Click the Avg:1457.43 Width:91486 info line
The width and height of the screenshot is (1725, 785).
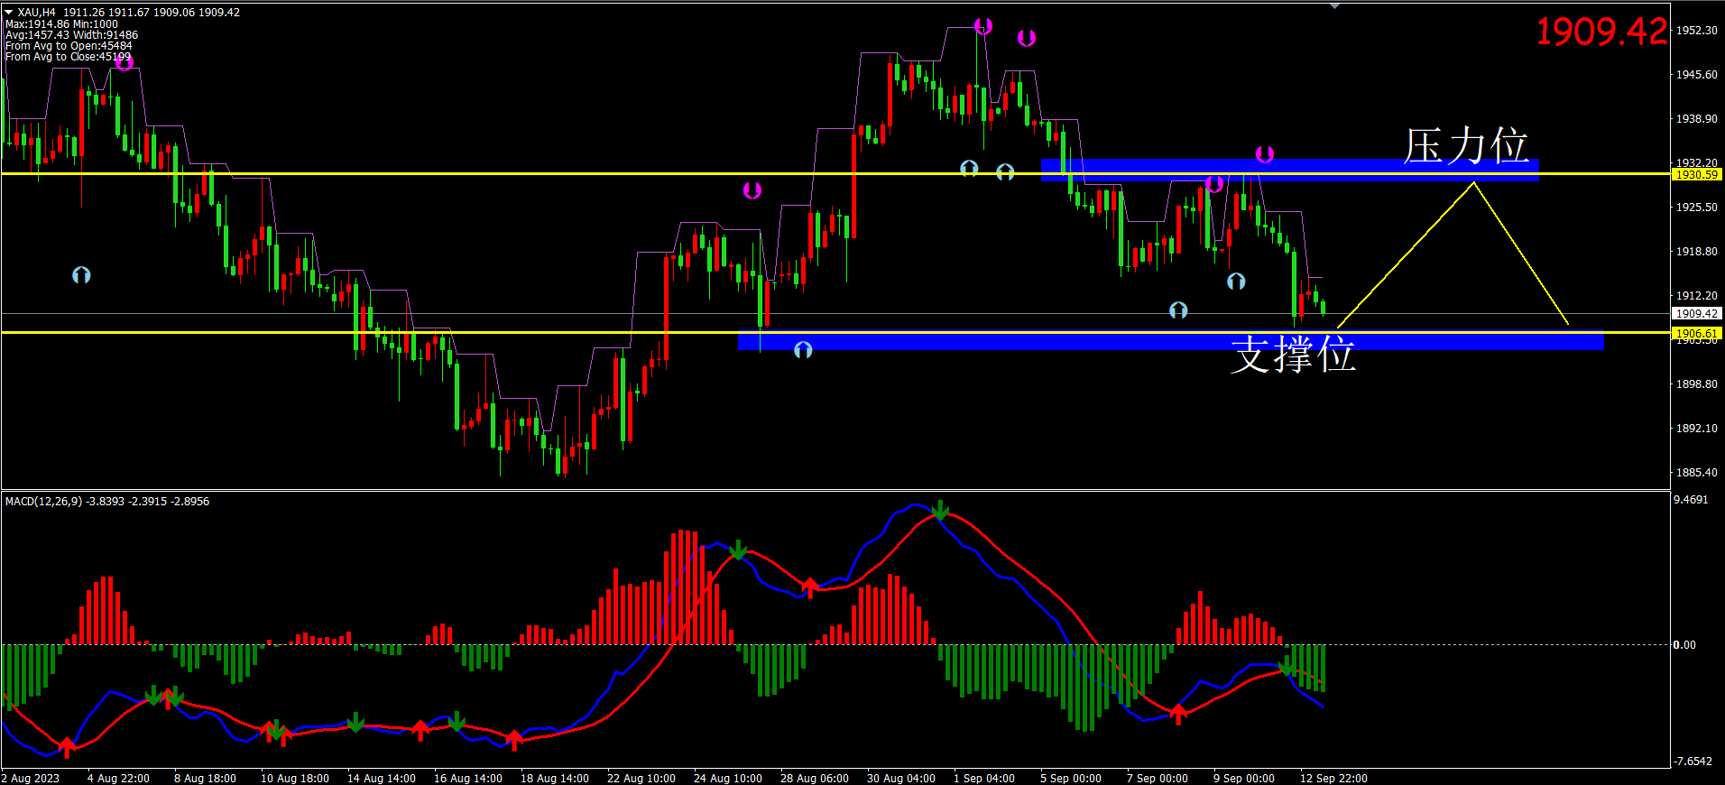click(x=71, y=35)
